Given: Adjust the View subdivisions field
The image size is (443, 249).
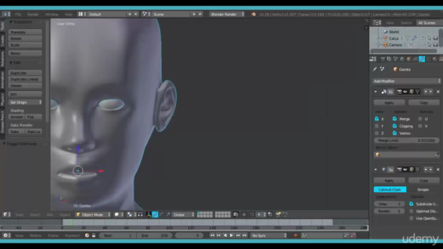Looking at the screenshot, I should click(389, 204).
